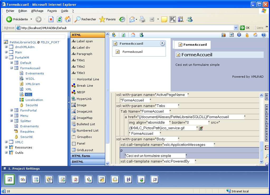Viewport: 270px width, 195px height.
Task: Select the first Project Settings bottom icon
Action: 9,179
